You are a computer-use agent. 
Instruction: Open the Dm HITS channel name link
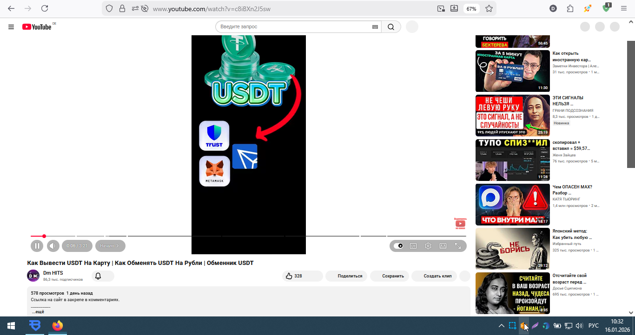coord(53,273)
